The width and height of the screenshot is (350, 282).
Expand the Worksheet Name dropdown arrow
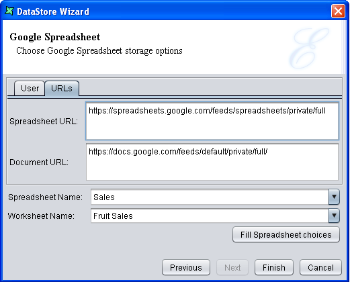tap(334, 216)
